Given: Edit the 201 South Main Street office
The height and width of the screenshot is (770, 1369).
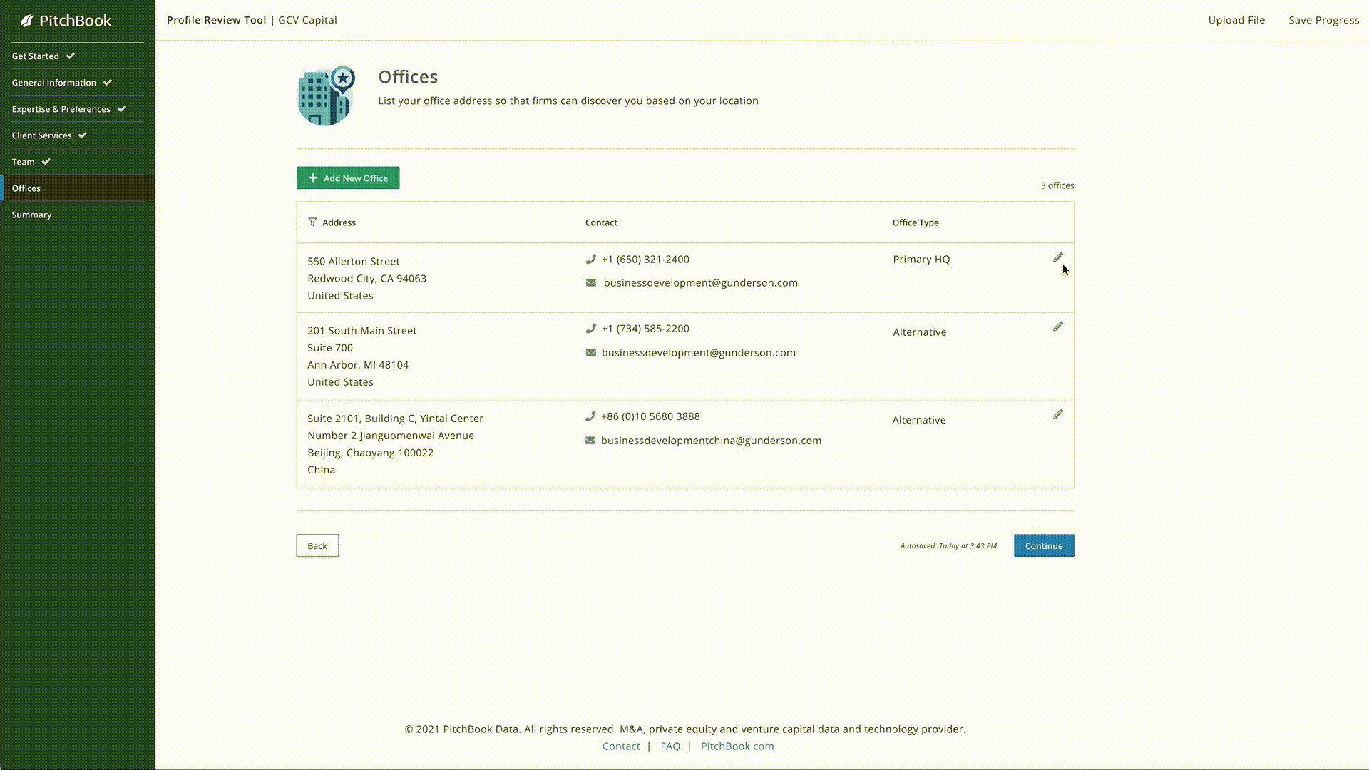Looking at the screenshot, I should click(1058, 327).
